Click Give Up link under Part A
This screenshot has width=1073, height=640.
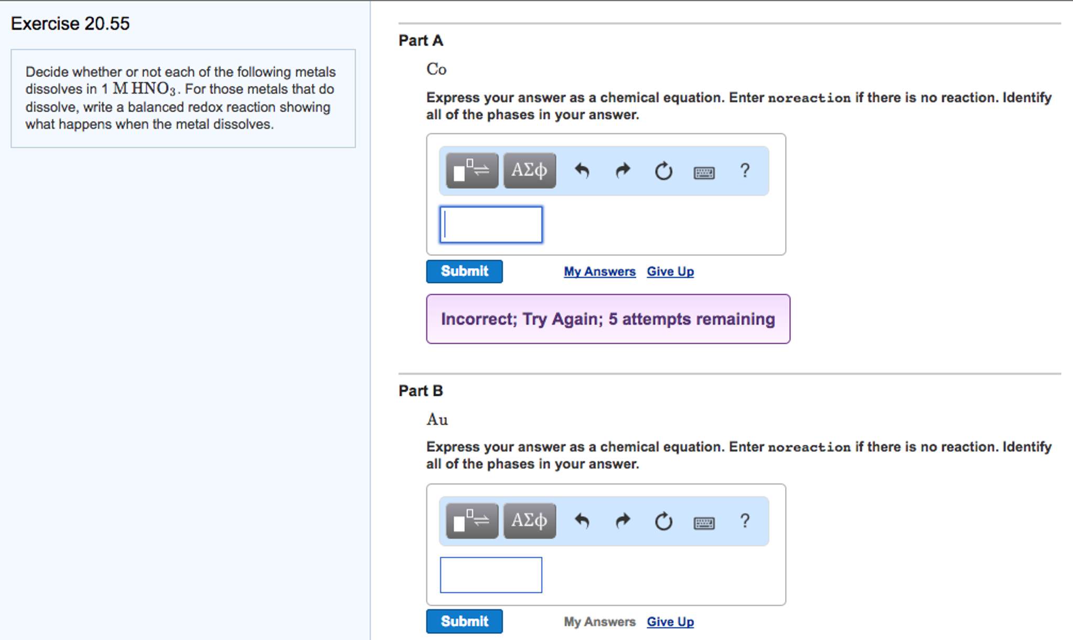[670, 272]
